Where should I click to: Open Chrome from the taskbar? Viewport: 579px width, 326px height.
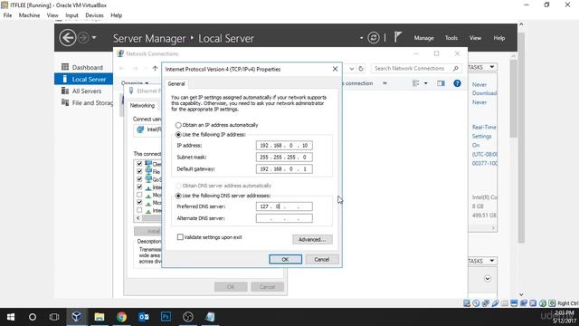121,317
